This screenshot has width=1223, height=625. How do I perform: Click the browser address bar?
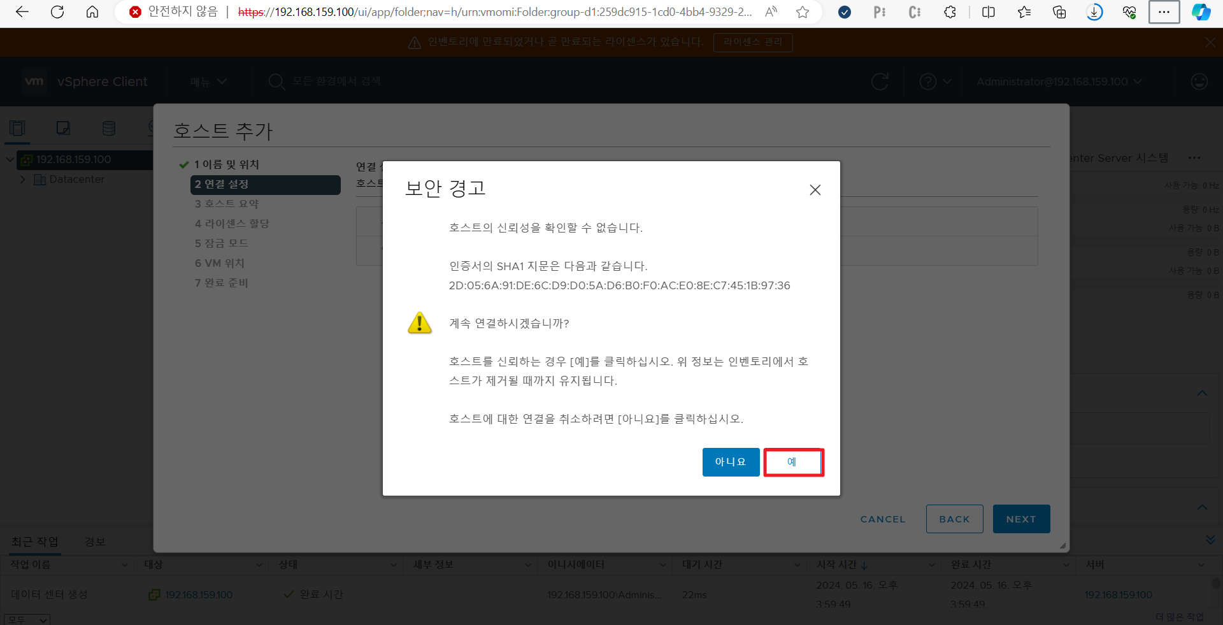446,12
